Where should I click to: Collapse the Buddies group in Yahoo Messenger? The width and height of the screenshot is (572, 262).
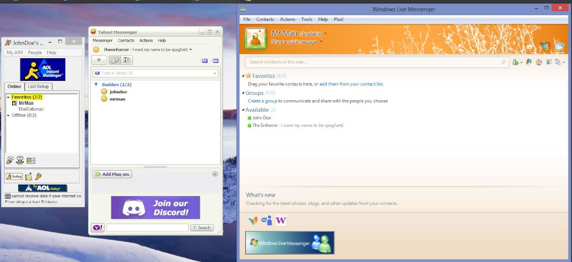click(x=96, y=84)
